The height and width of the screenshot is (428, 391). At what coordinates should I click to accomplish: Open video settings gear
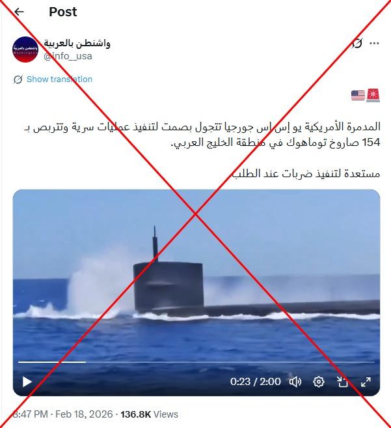pyautogui.click(x=319, y=382)
